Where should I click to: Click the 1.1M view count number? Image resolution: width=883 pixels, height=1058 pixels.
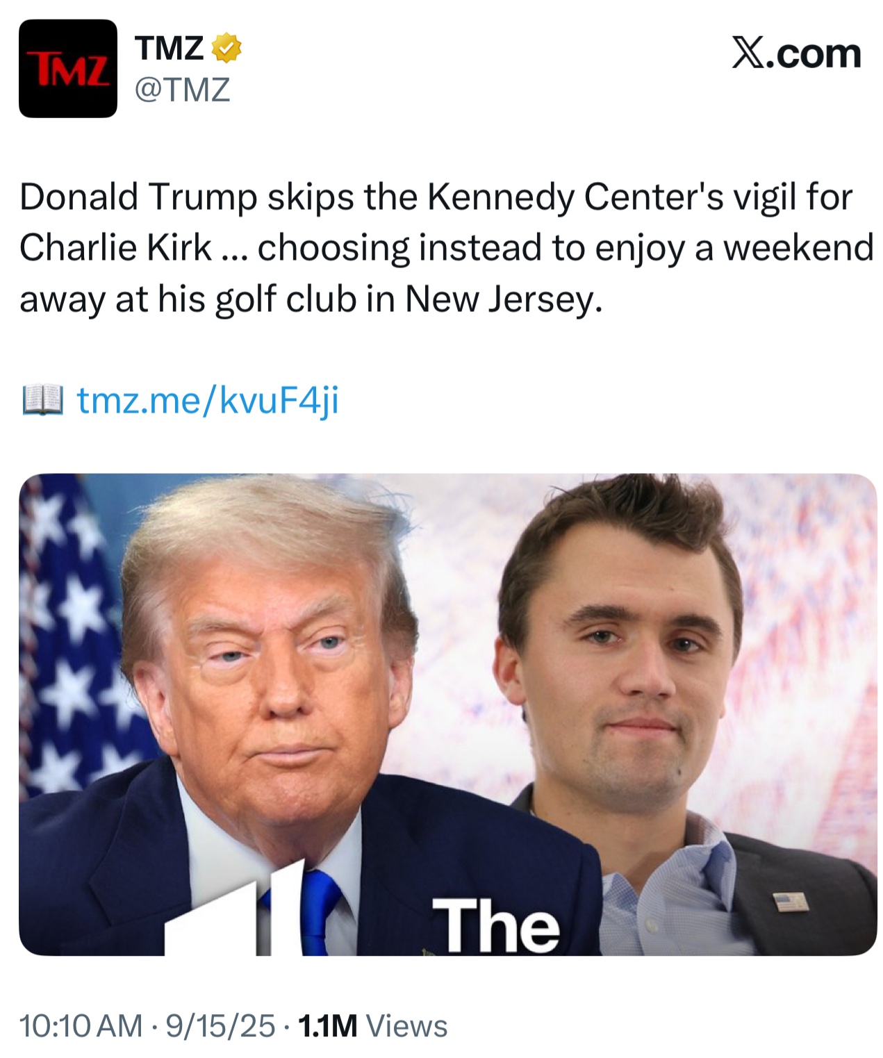pyautogui.click(x=327, y=1026)
